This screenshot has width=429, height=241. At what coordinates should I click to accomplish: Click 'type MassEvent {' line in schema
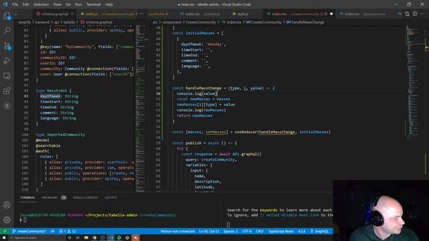pyautogui.click(x=54, y=90)
